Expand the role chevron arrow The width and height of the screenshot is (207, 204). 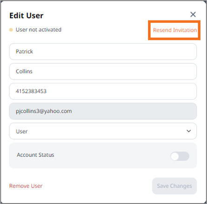click(x=189, y=131)
